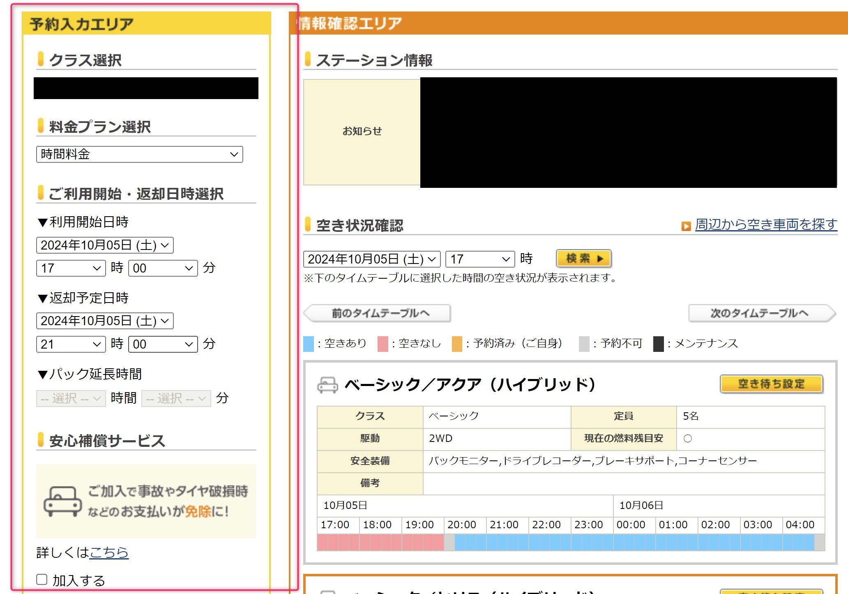Open the 周辺から空き車両を探す link
The image size is (848, 594).
pos(766,224)
